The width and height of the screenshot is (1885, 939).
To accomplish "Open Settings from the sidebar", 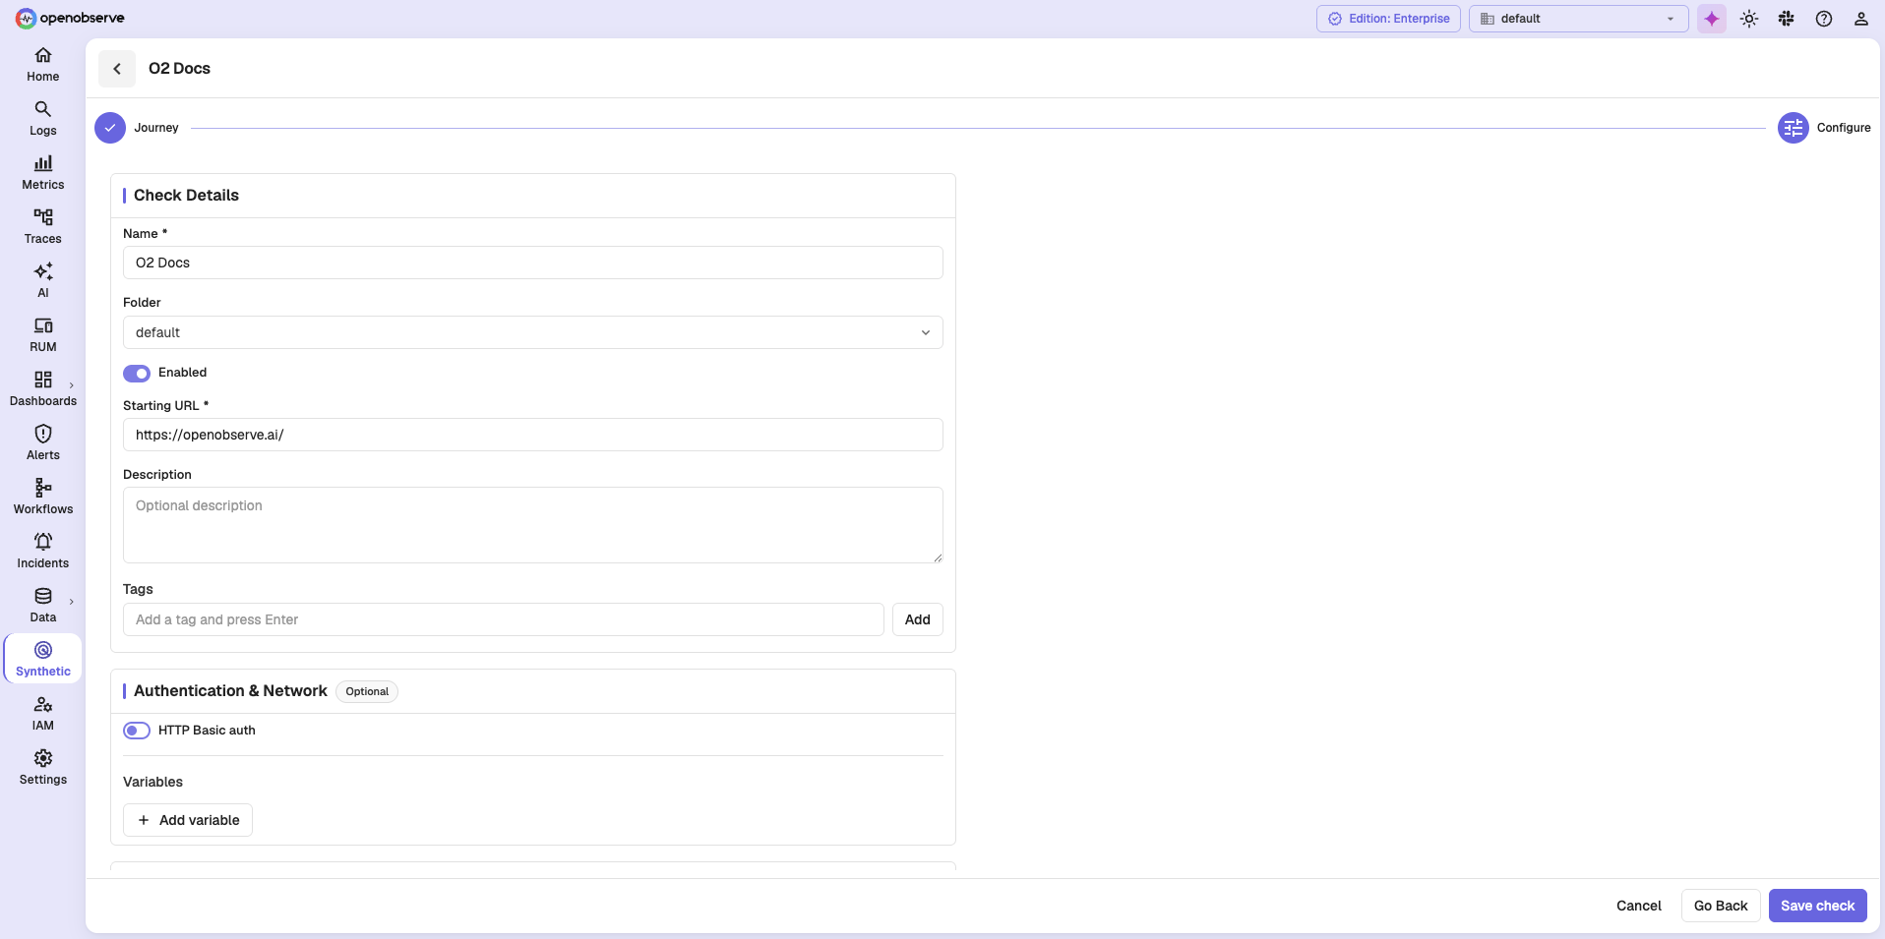I will click(x=43, y=768).
